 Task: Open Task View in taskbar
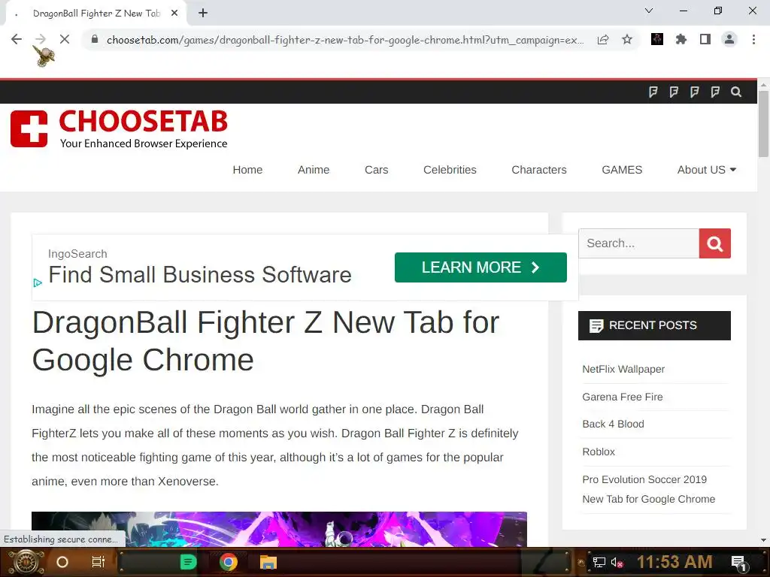tap(99, 562)
